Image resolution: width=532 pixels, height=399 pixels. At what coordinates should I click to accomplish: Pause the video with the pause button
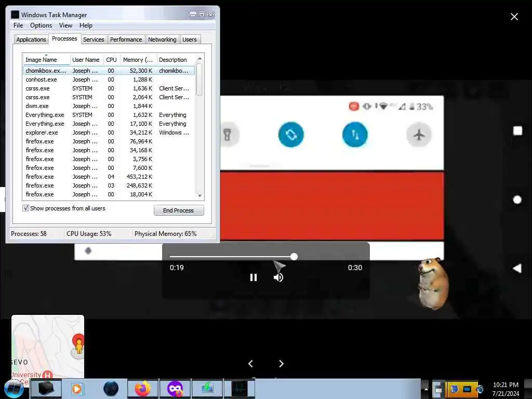click(x=253, y=277)
